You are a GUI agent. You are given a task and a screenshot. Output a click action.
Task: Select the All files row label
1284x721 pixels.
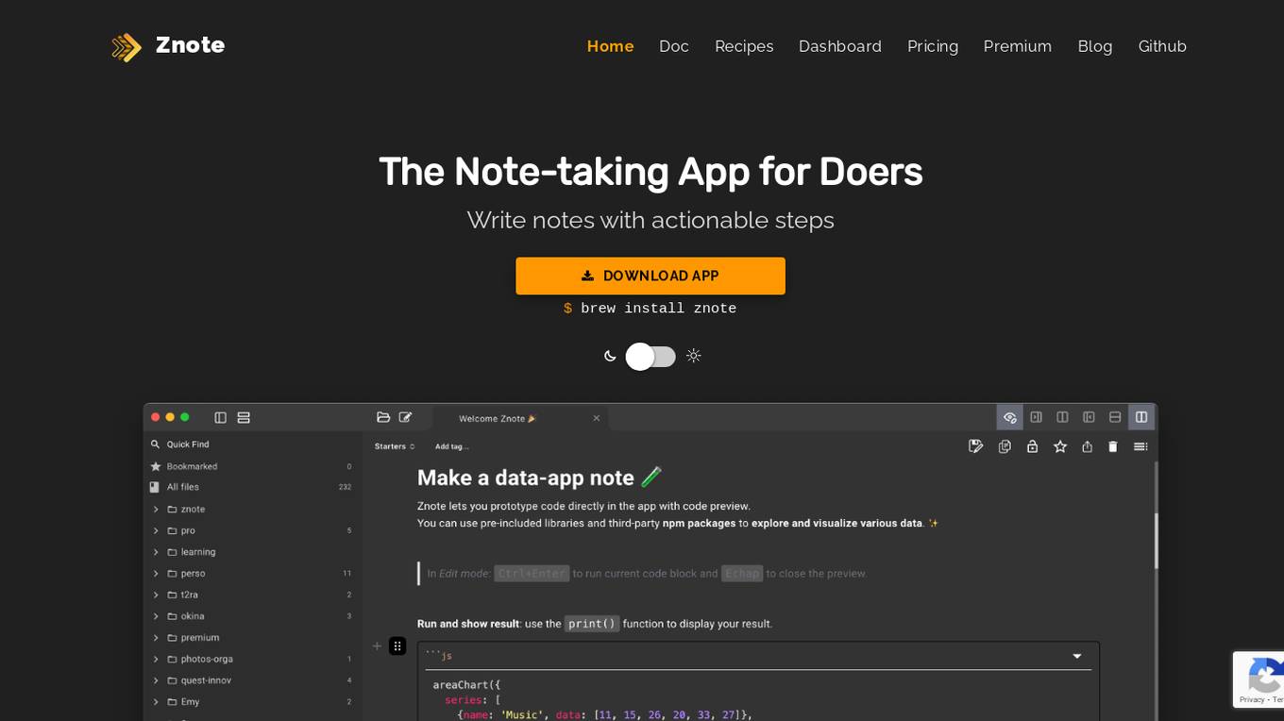[183, 487]
